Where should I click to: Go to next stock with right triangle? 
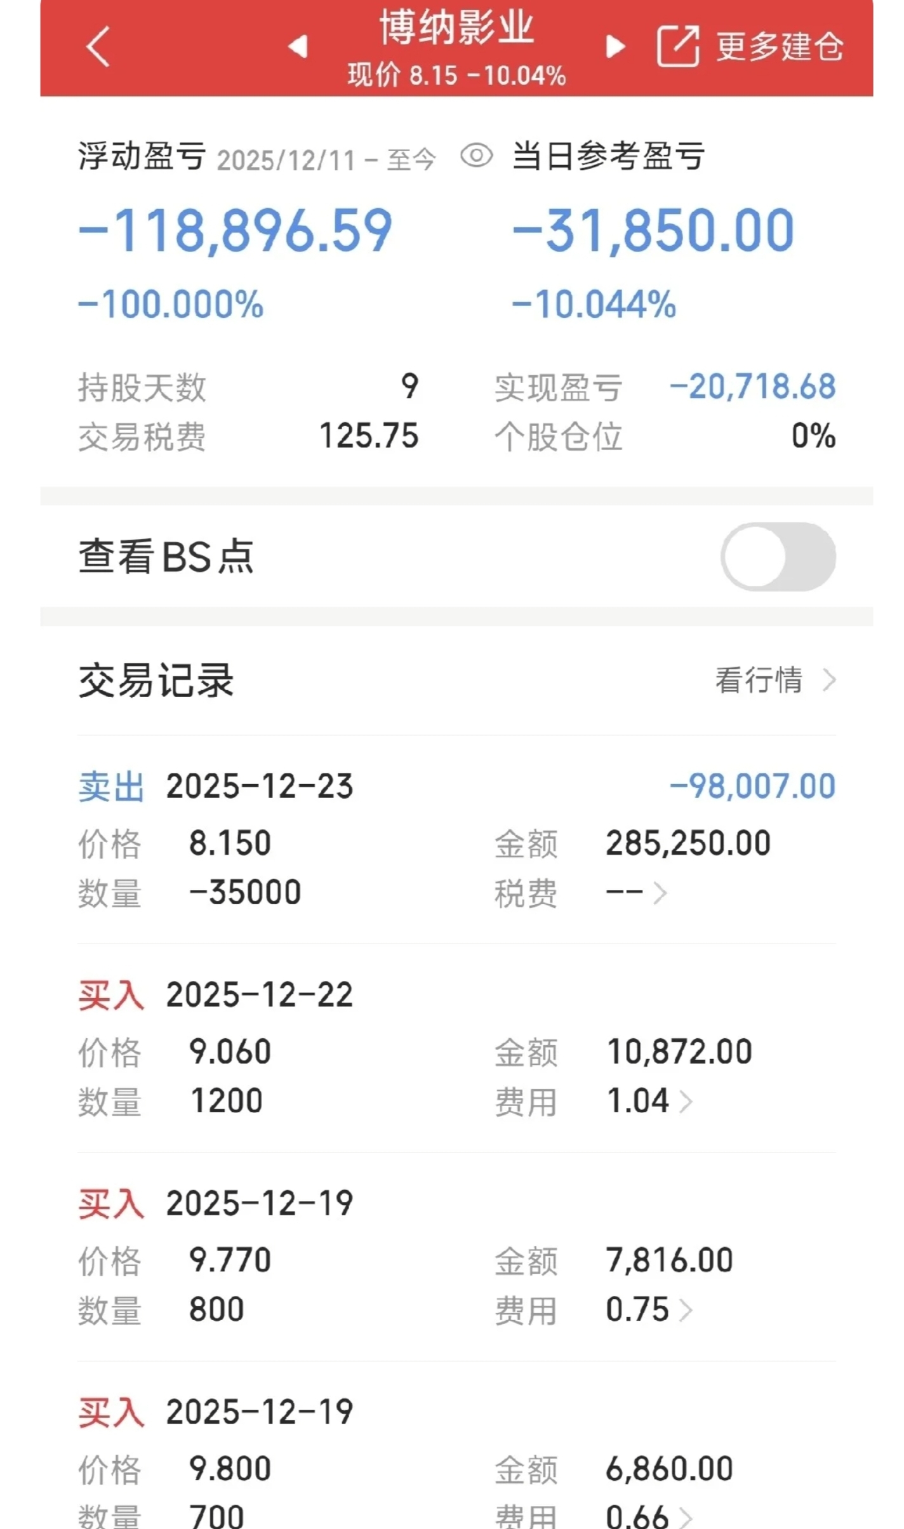(615, 46)
